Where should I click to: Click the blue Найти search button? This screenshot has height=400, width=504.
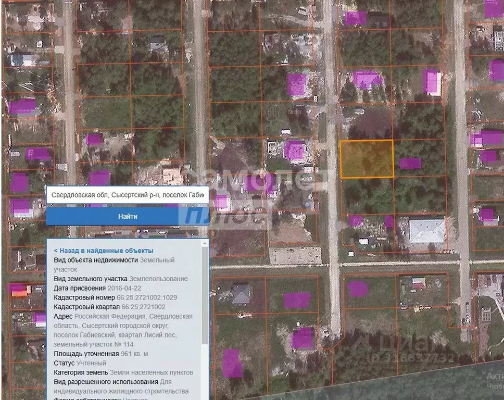pos(128,216)
